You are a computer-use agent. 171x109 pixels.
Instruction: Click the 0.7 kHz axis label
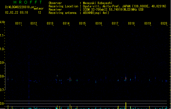(2, 90)
